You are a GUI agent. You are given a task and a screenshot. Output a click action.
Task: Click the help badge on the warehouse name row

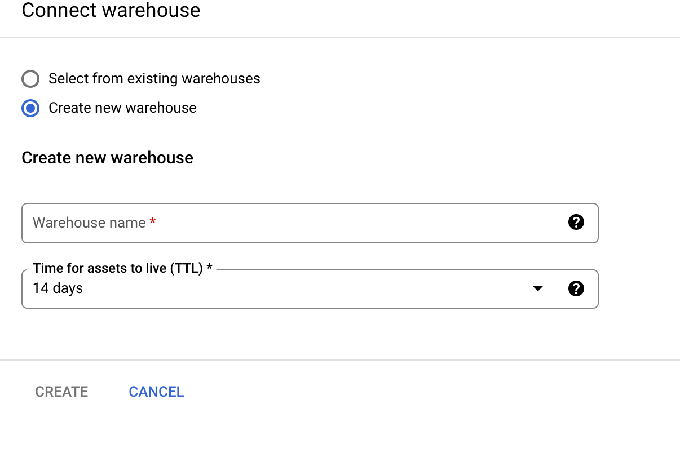(576, 223)
